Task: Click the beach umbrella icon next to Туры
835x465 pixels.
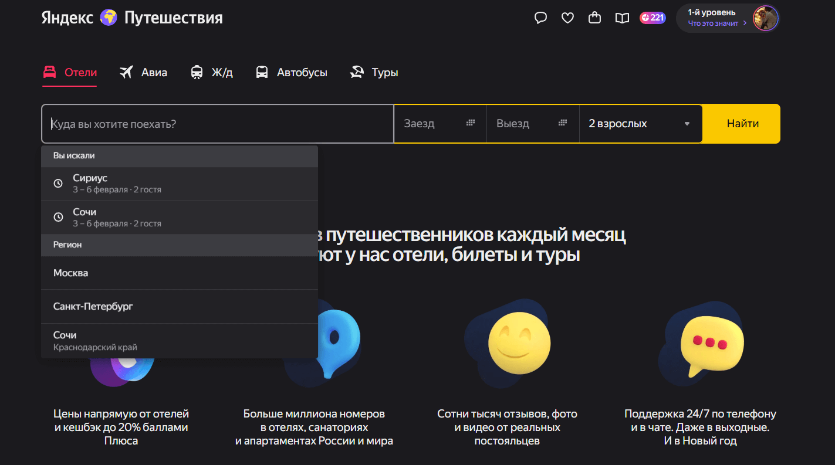Action: 357,73
